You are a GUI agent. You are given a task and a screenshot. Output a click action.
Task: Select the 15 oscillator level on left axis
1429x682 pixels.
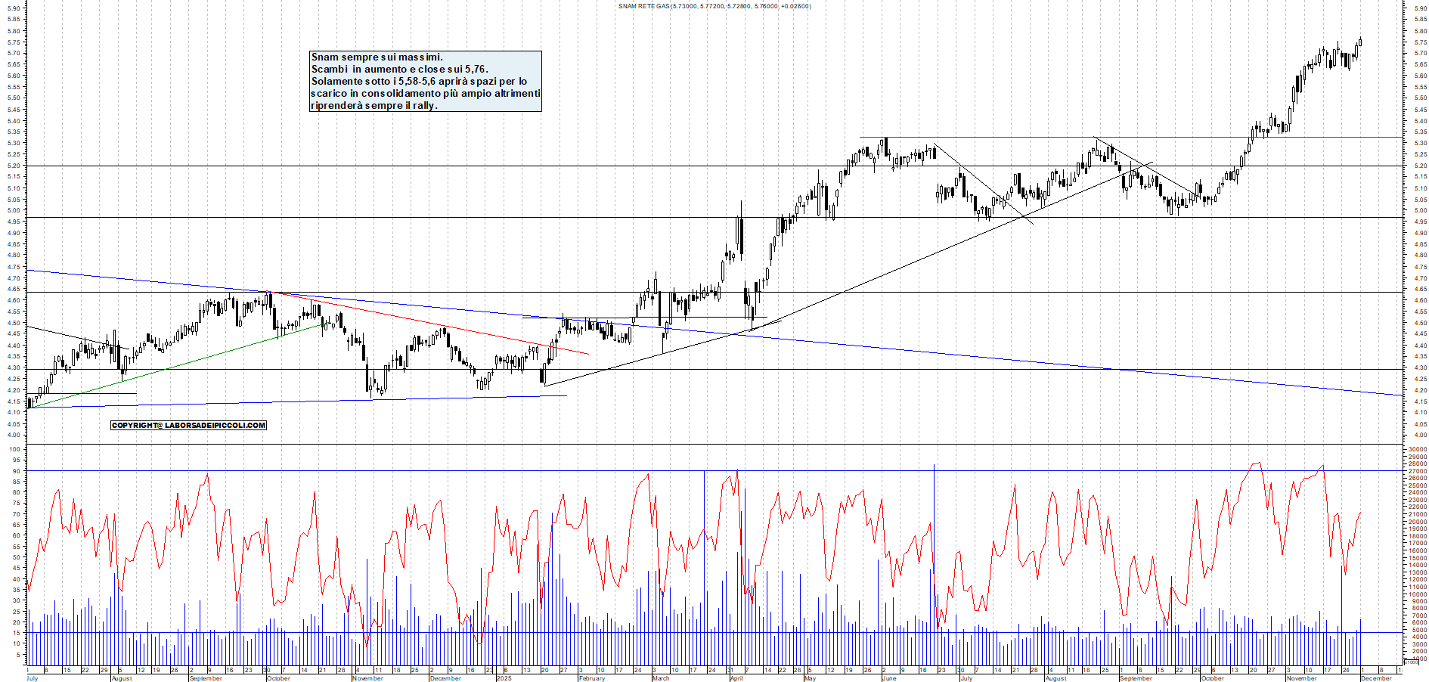15,633
